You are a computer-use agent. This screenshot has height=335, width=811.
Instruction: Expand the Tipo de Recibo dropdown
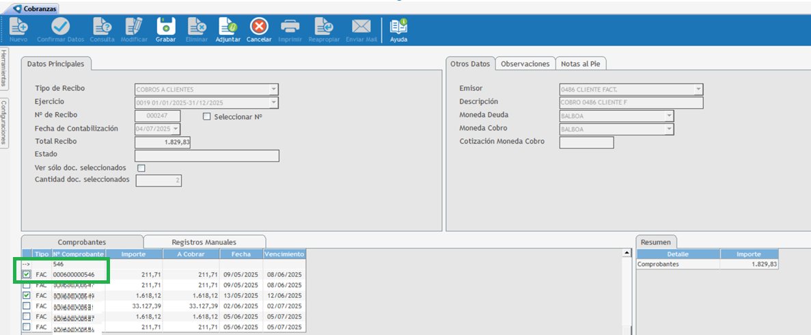(273, 90)
